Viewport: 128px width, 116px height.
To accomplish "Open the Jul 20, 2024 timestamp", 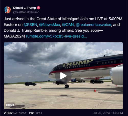I will (108, 113).
